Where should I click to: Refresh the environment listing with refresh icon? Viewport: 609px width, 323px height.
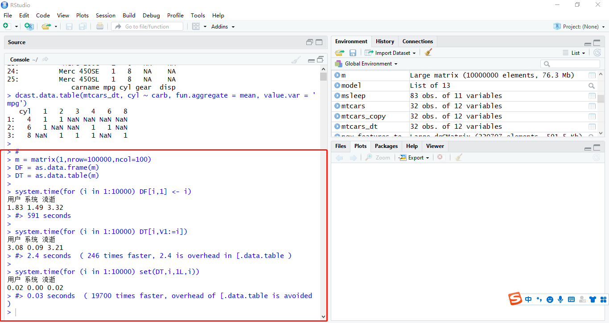(x=597, y=52)
